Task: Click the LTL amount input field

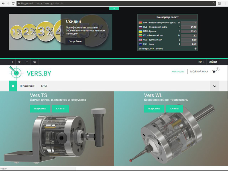Action: point(189,36)
